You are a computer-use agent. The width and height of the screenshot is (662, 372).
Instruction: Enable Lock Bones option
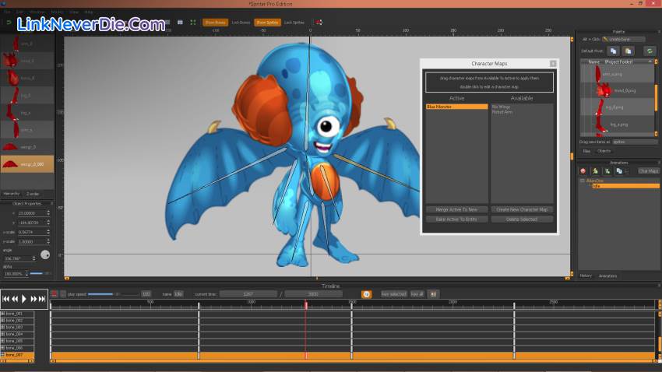point(241,23)
